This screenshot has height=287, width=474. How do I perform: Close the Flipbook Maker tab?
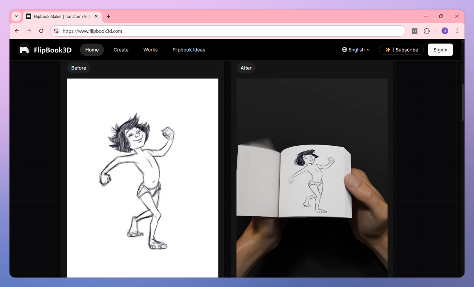[x=96, y=16]
